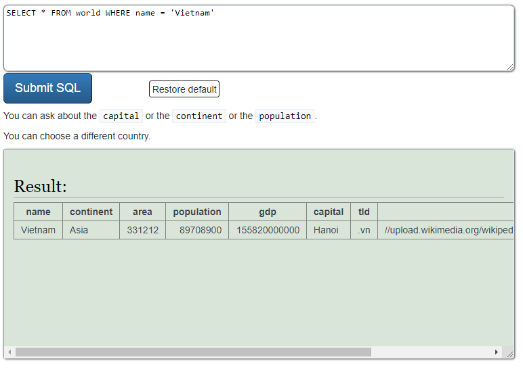Click the Hanoi capital cell
Image resolution: width=523 pixels, height=372 pixels.
pyautogui.click(x=326, y=230)
